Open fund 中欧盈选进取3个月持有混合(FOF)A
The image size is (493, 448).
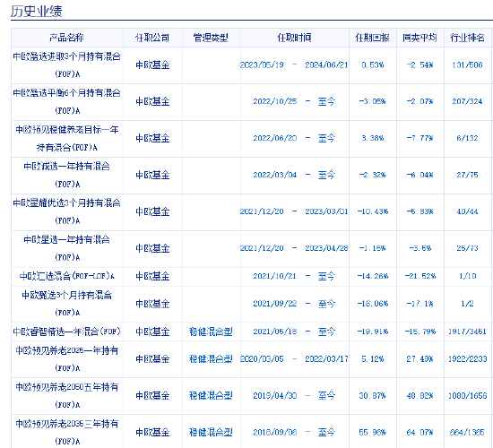click(66, 65)
